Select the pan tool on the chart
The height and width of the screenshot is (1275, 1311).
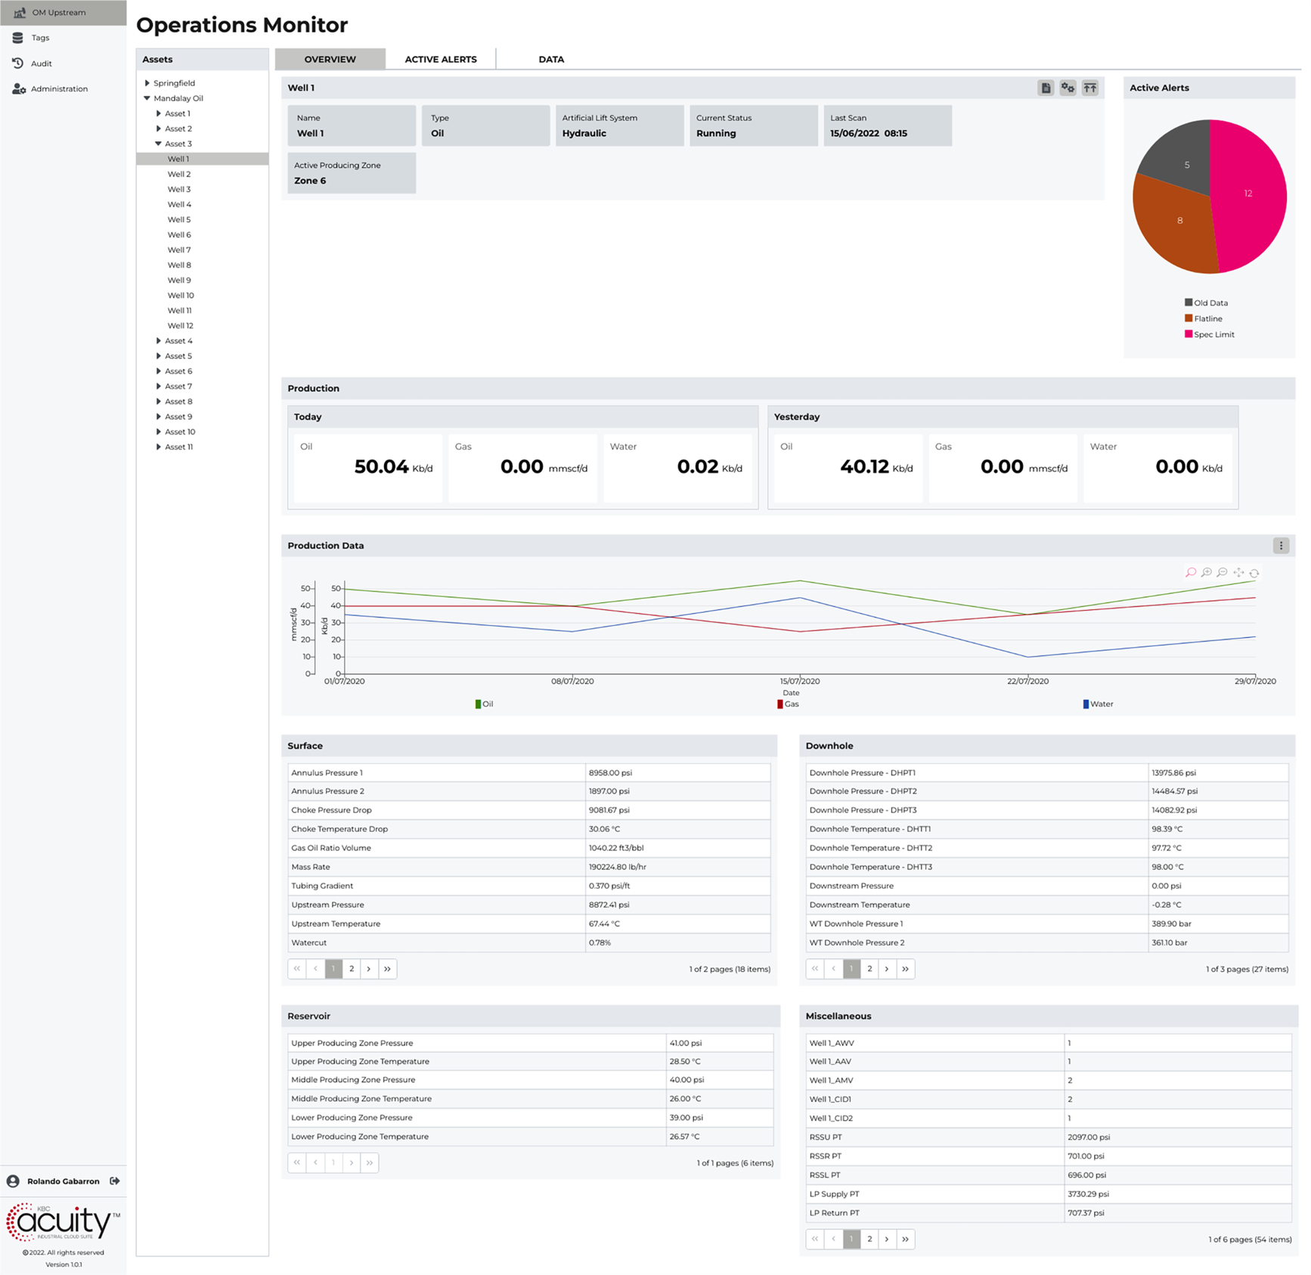[x=1238, y=573]
